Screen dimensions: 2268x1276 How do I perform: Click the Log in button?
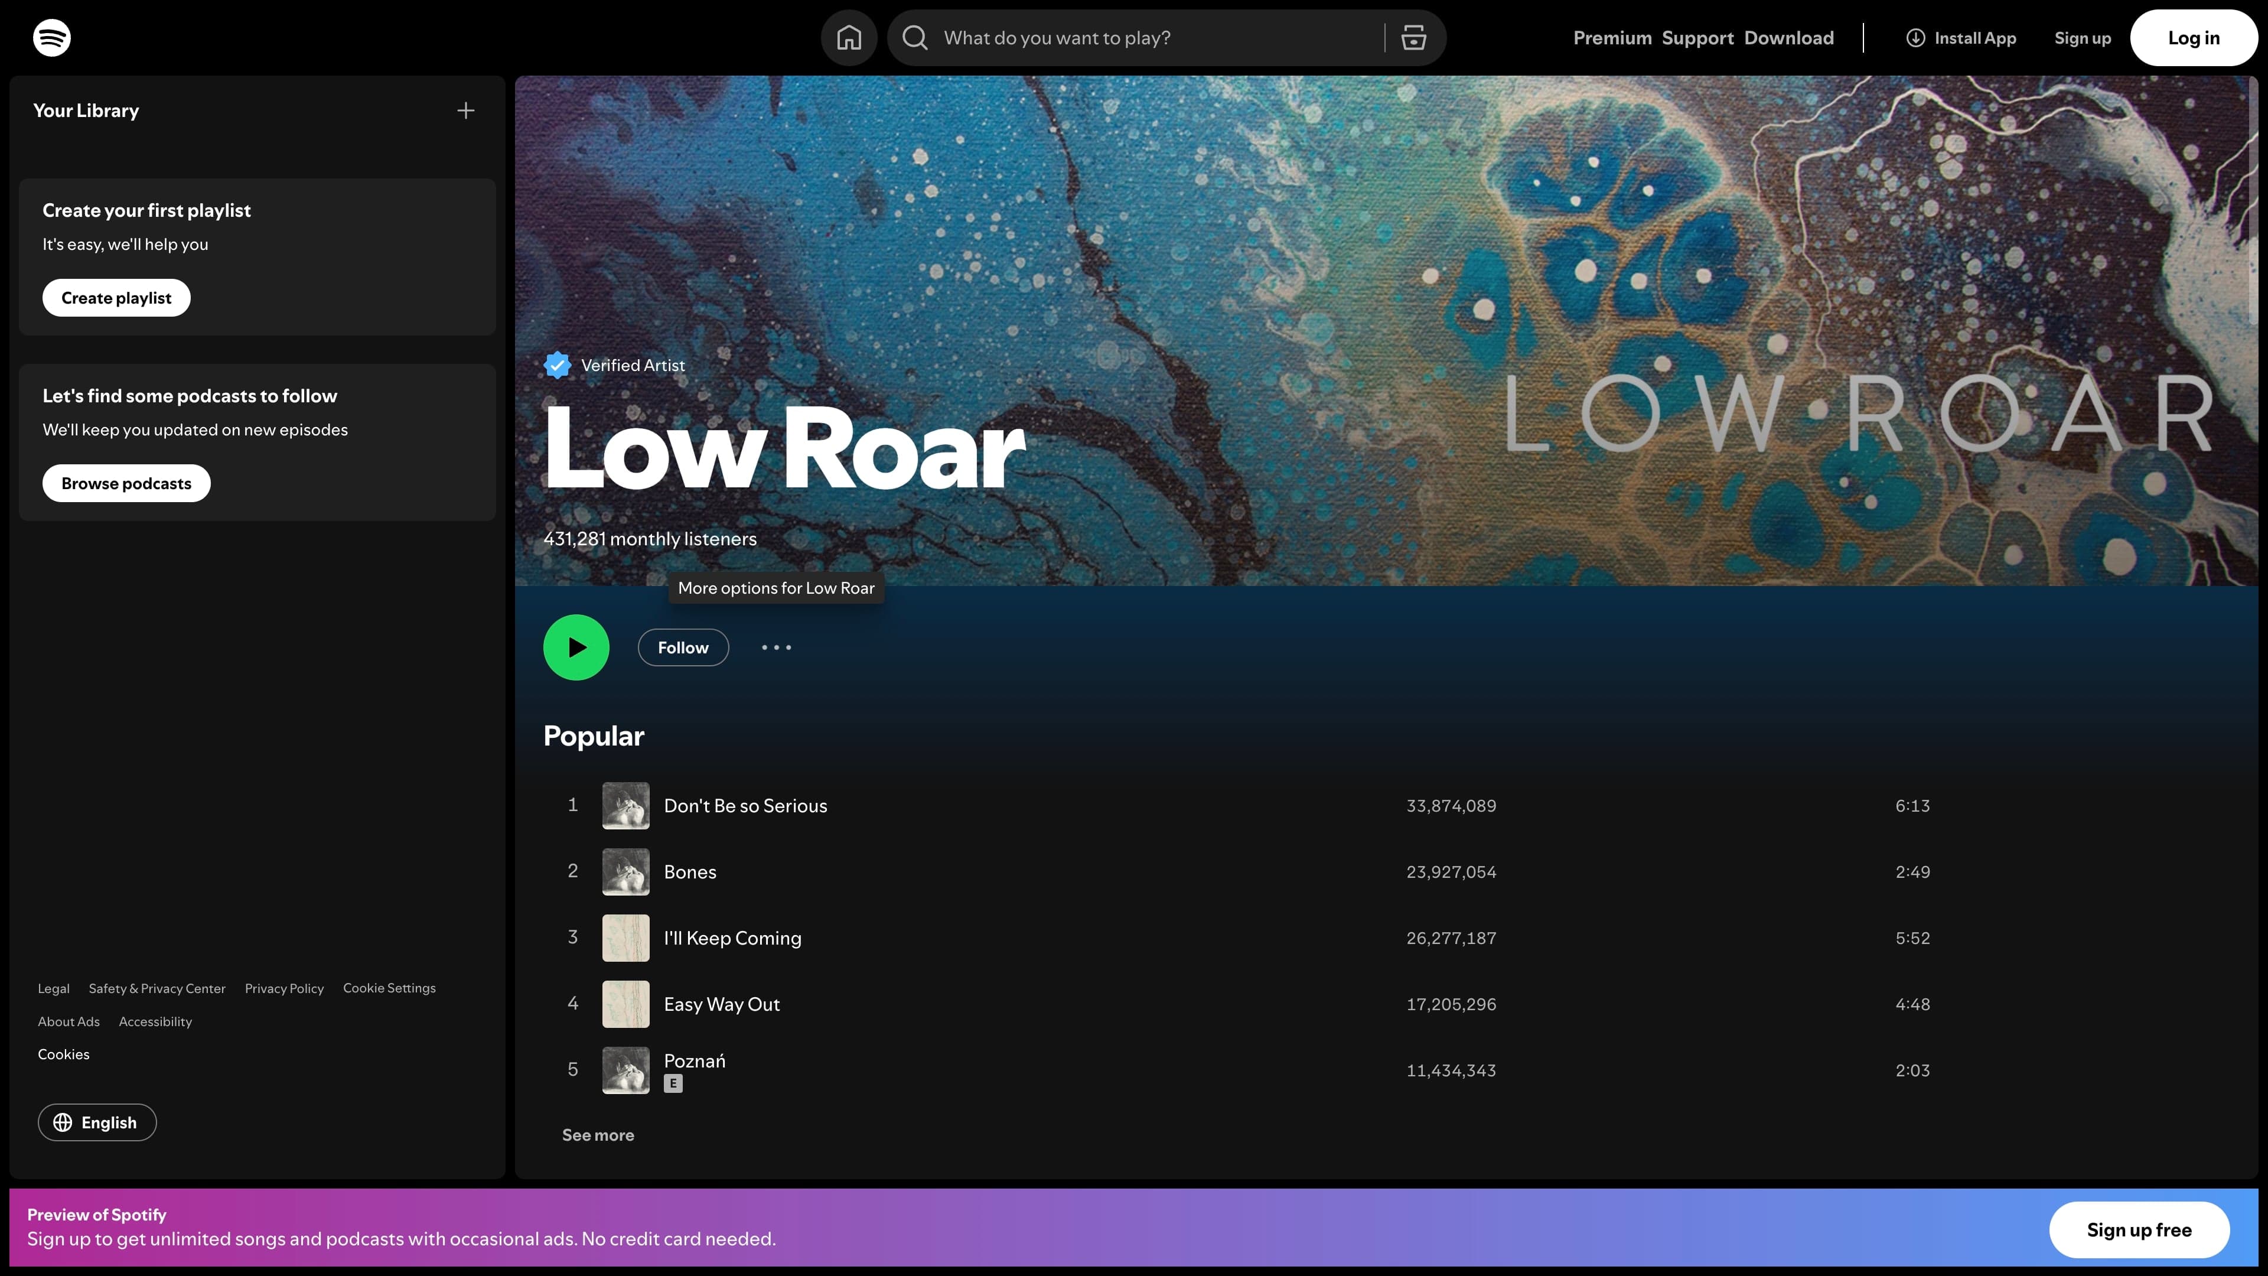[2193, 38]
